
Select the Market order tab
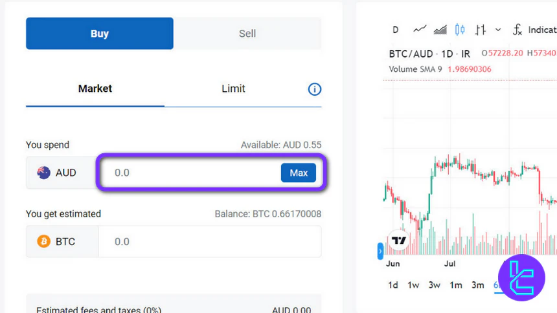(x=95, y=89)
